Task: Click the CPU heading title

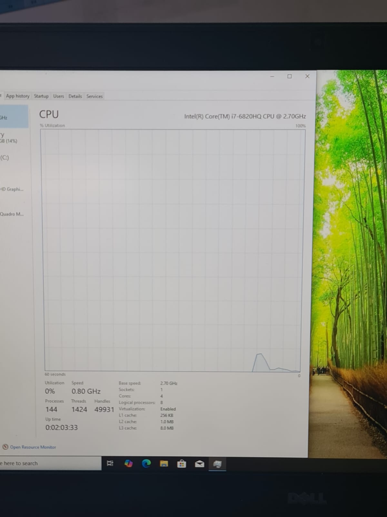Action: [x=49, y=114]
